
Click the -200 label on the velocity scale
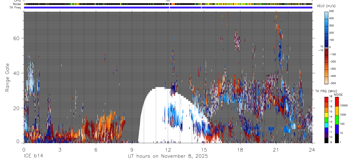click(332, 62)
